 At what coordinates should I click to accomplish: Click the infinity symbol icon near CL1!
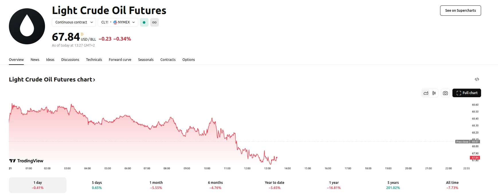tap(154, 22)
